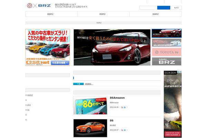Select the 86とBRZの中古車 slider thumbnail
The image size is (207, 138).
(167, 42)
